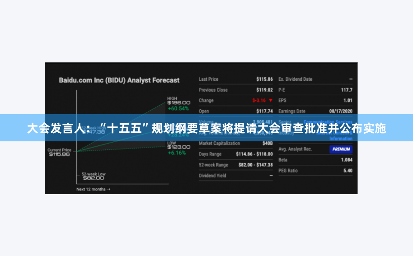Select the Current Price $115.86 marker

pyautogui.click(x=60, y=152)
